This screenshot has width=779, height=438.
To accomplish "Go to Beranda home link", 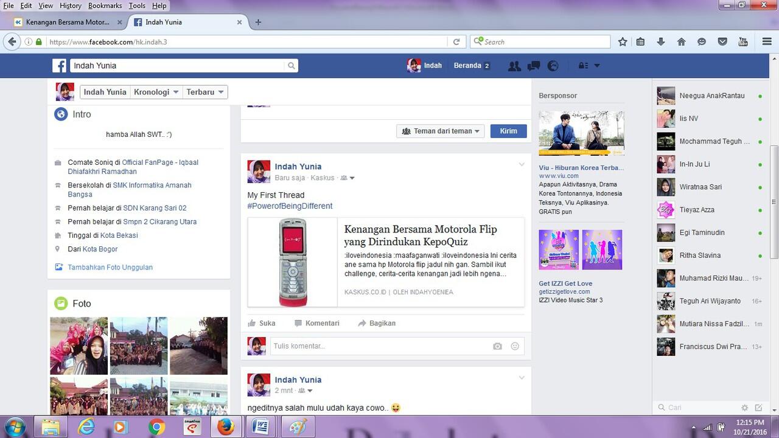I will pos(467,66).
